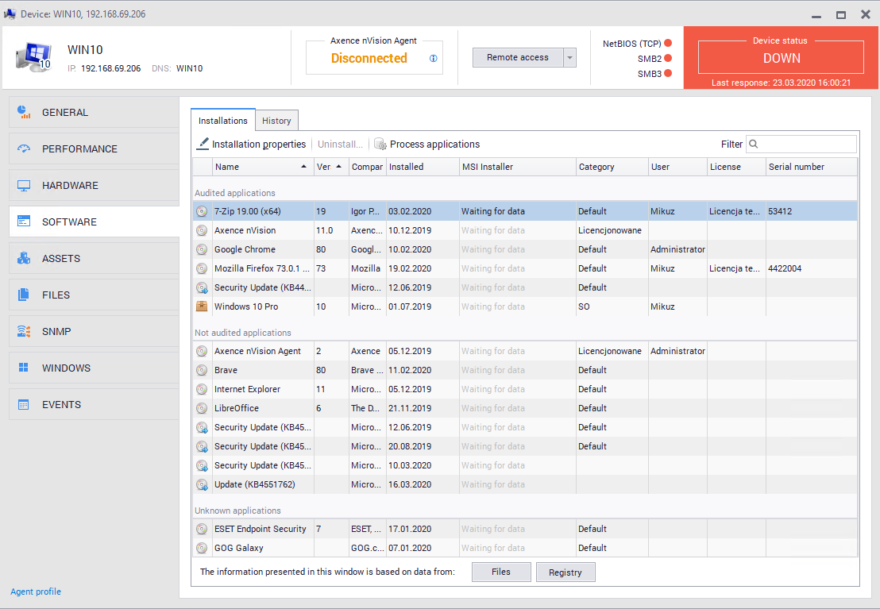
Task: Click the 7-Zip 19.00 row disc icon
Action: point(202,211)
